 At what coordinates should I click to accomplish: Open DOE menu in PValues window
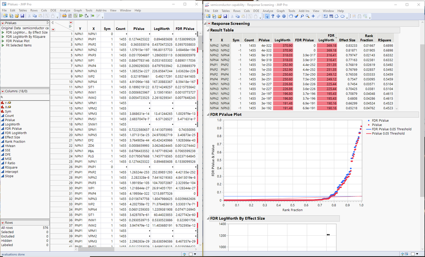pos(53,10)
